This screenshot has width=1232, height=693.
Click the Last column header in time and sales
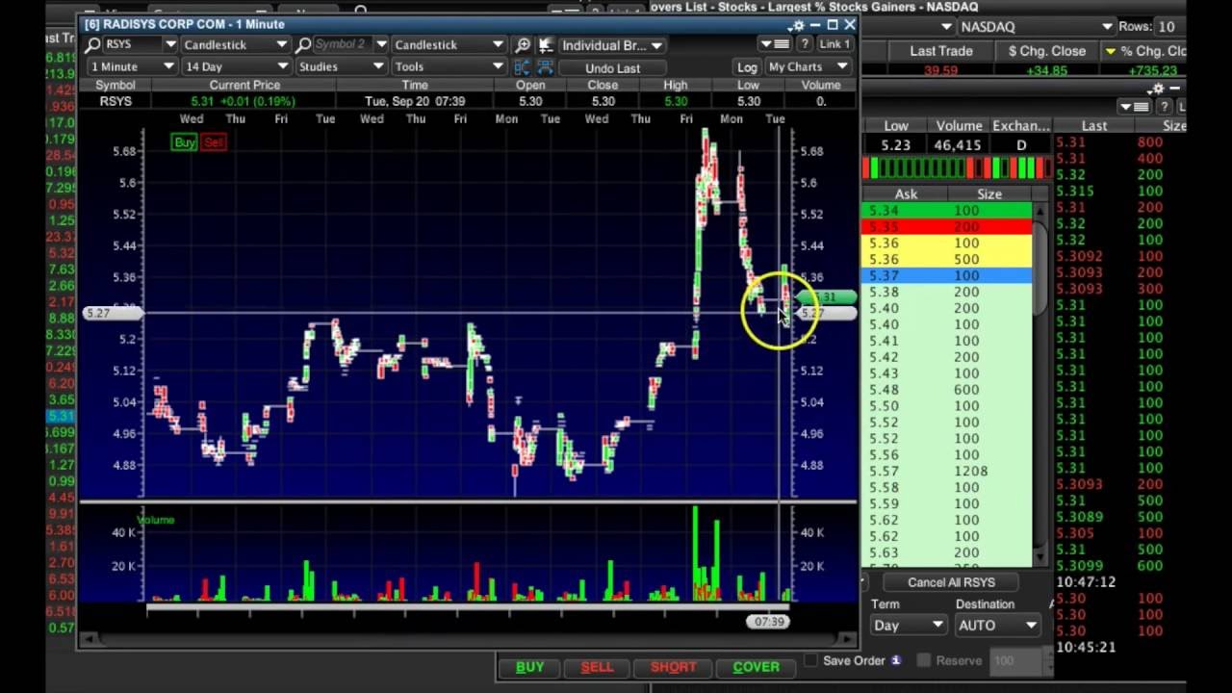coord(1093,125)
